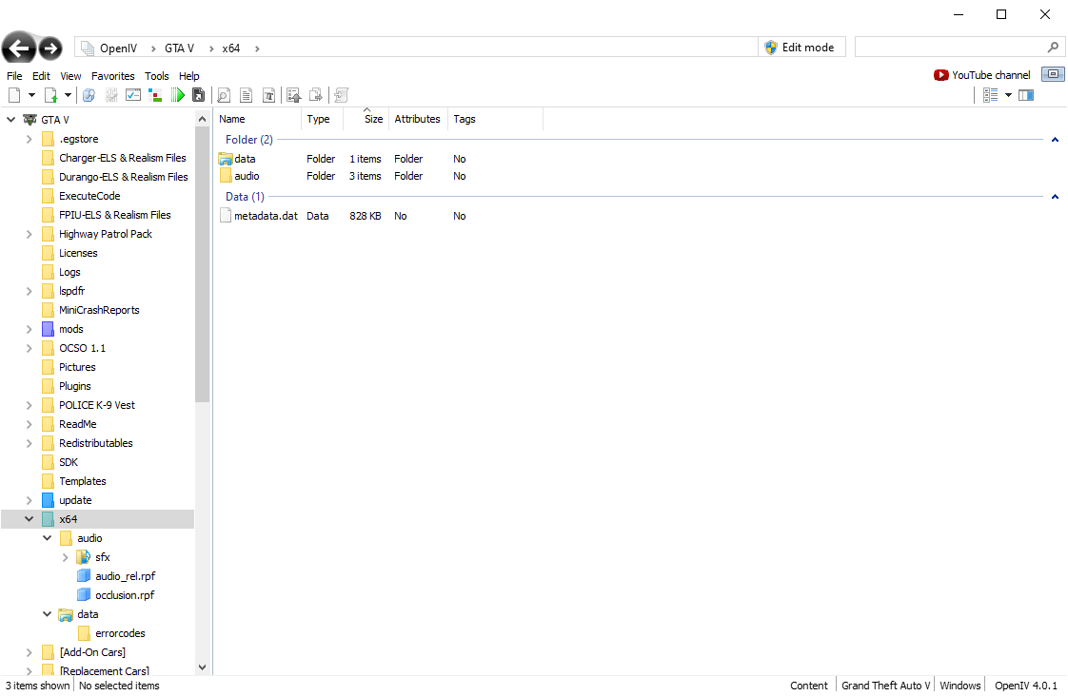Select audio_rel.rpf in the tree
This screenshot has height=696, width=1068.
click(126, 576)
